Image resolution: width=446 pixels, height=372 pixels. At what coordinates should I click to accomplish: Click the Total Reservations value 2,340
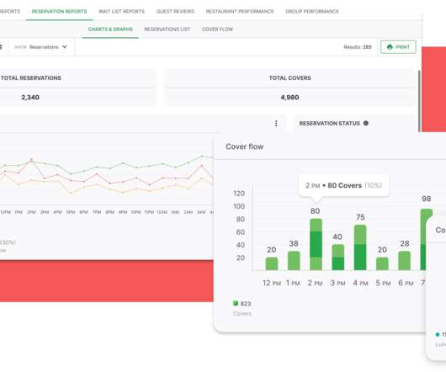pyautogui.click(x=30, y=98)
